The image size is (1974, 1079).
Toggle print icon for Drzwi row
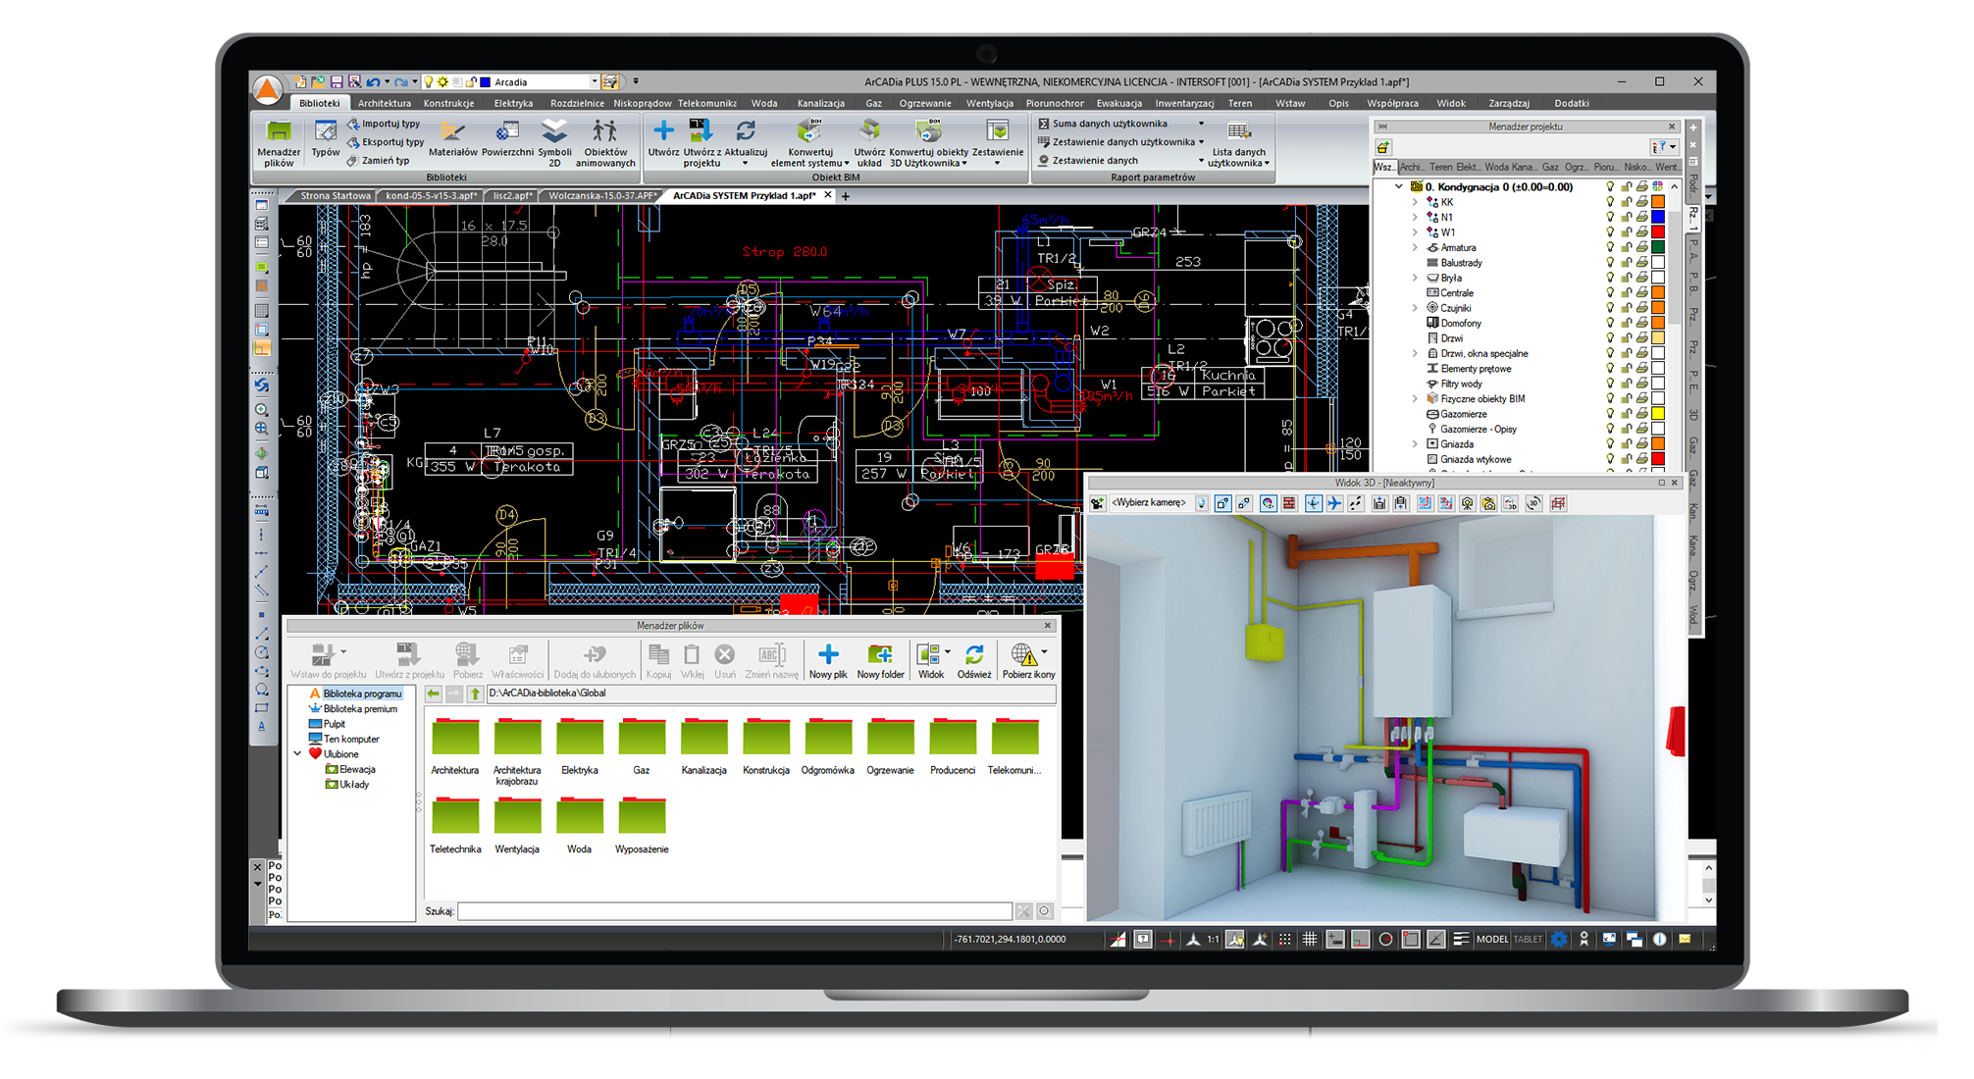(x=1641, y=338)
